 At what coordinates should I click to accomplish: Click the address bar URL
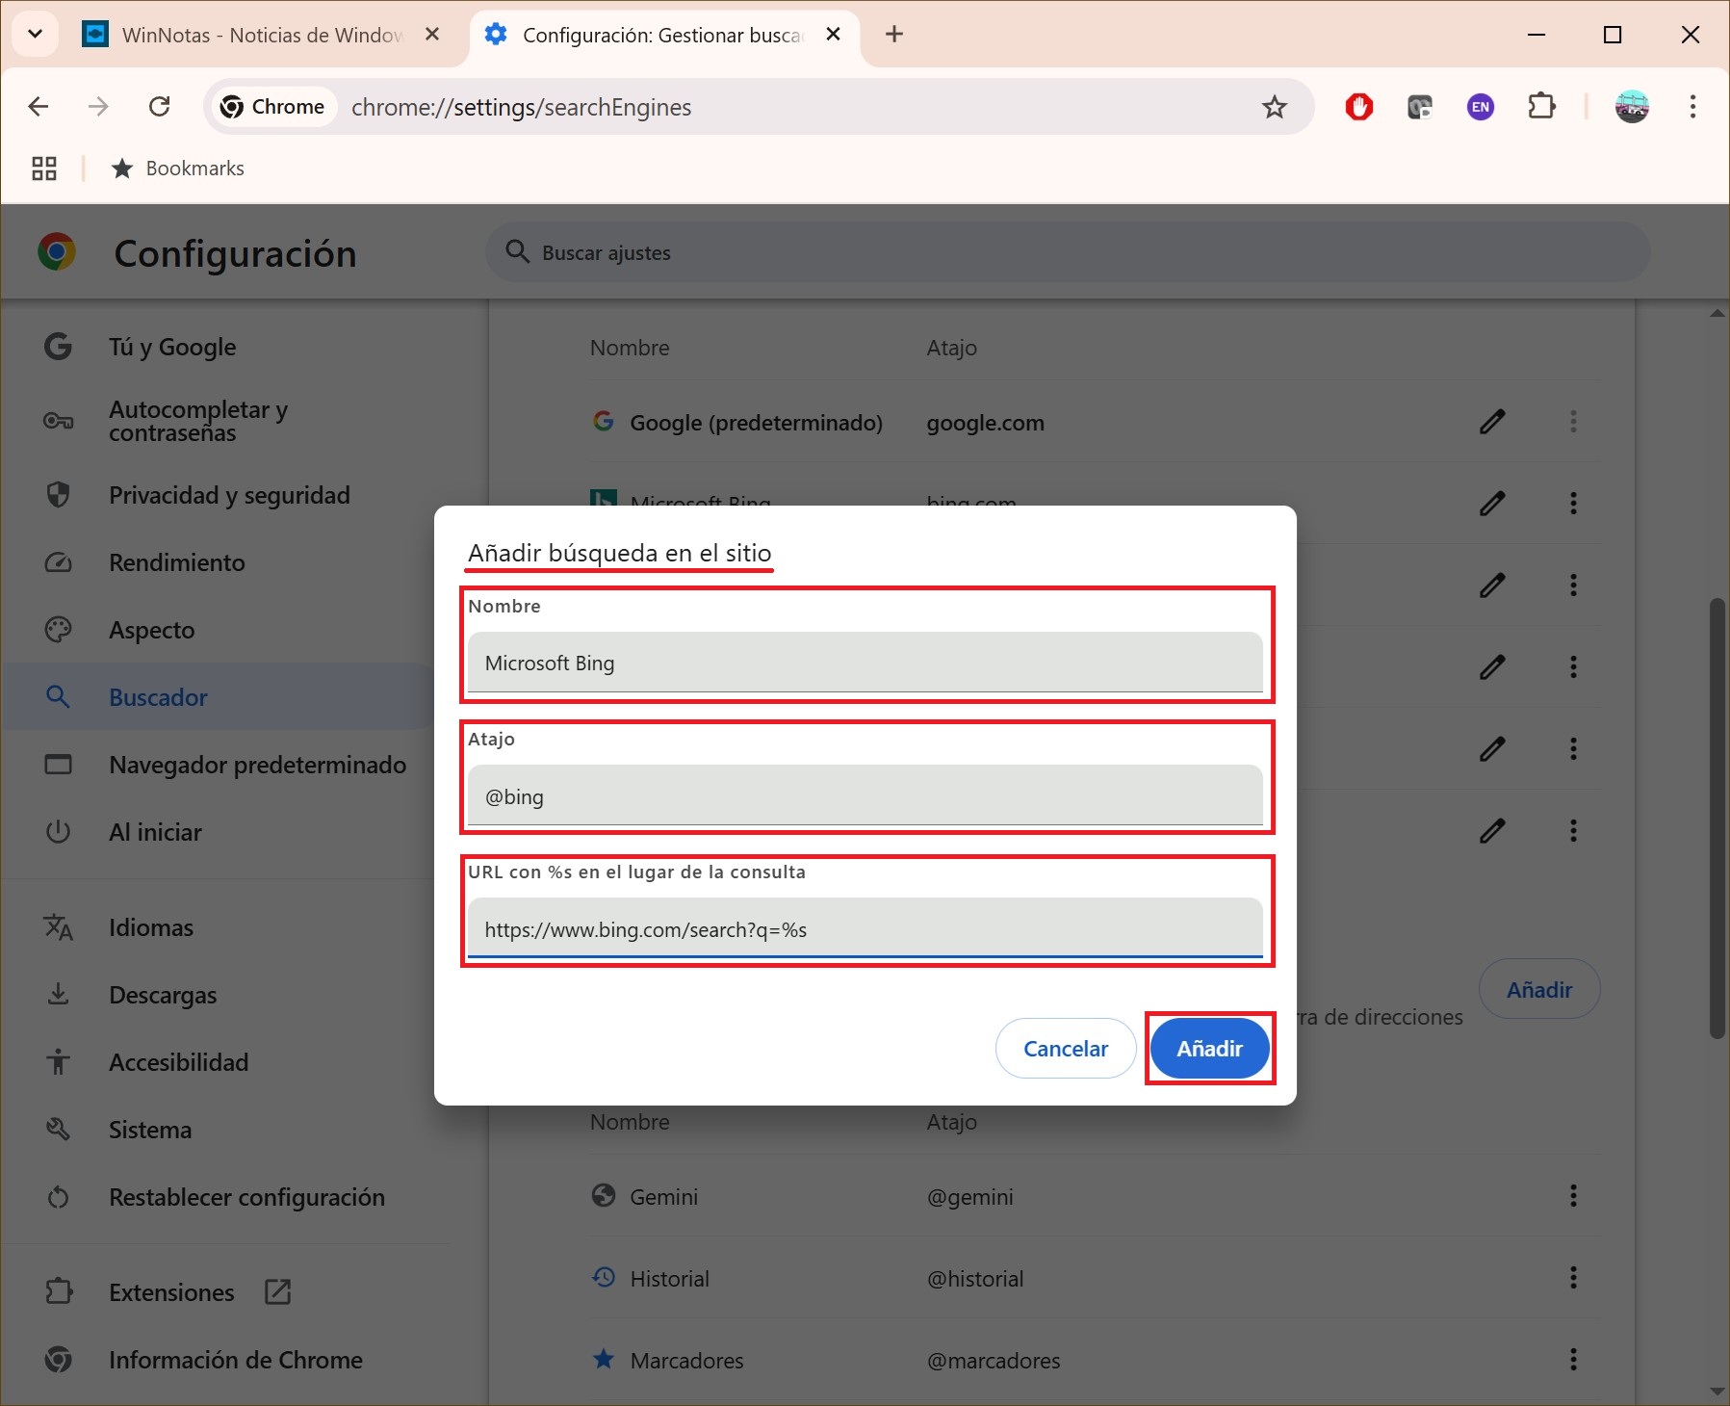(x=521, y=107)
